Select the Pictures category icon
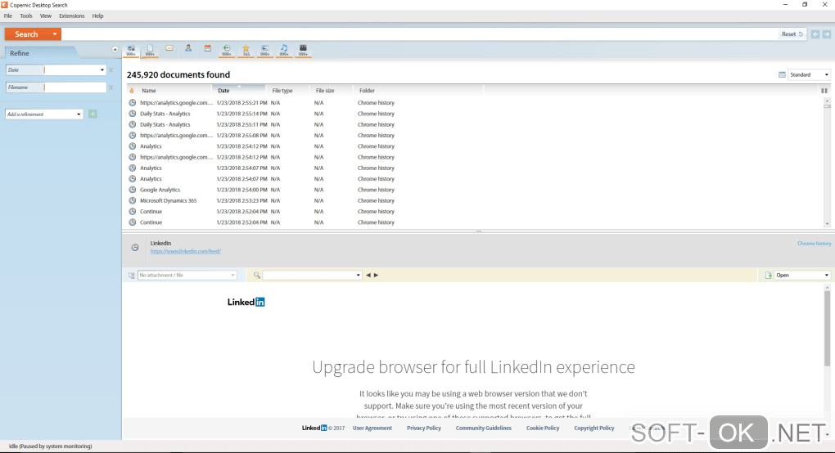 click(x=264, y=49)
